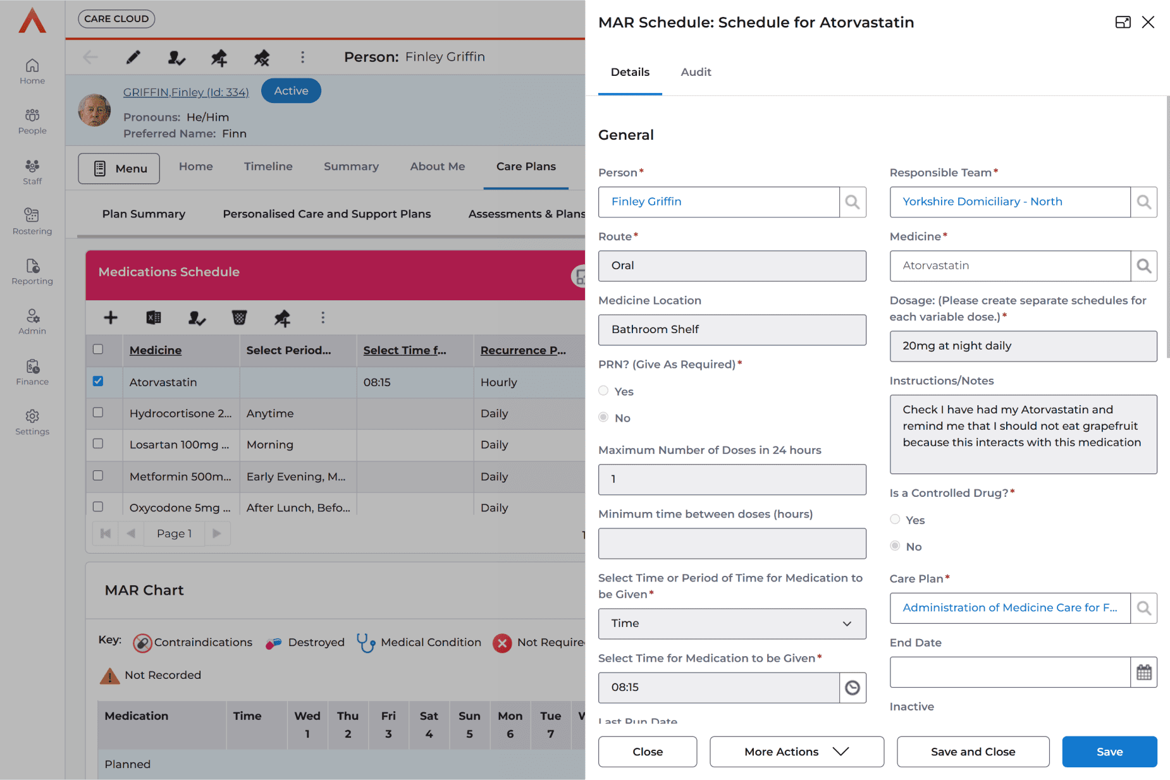Image resolution: width=1170 pixels, height=780 pixels.
Task: Open the Responsible Team lookup search icon
Action: coord(1143,202)
